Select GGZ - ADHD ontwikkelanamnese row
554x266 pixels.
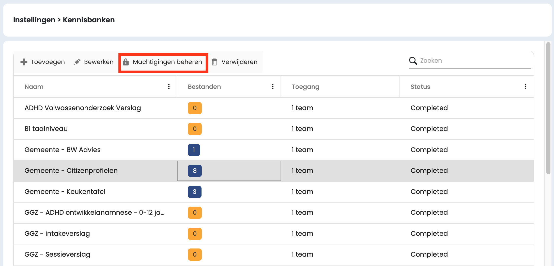point(94,212)
